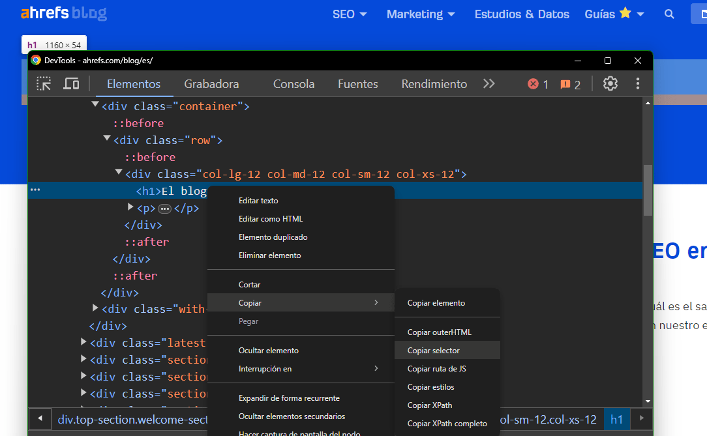The width and height of the screenshot is (707, 436).
Task: Click the 'Estudios & Datos' navigation link
Action: [x=522, y=14]
